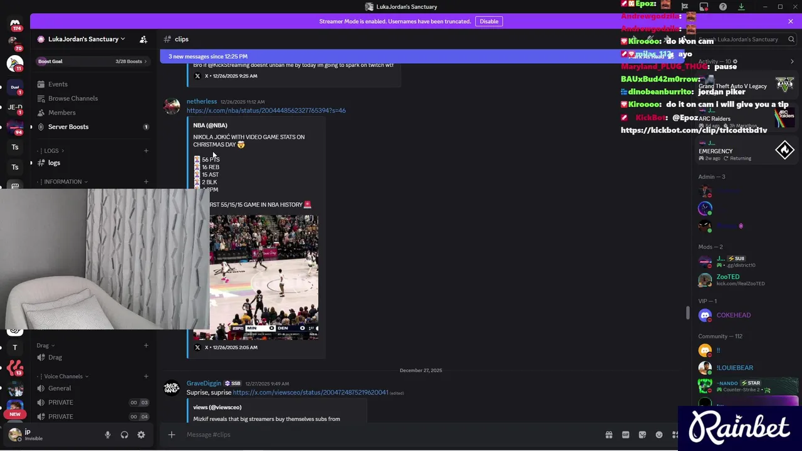Image resolution: width=802 pixels, height=451 pixels.
Task: Open NBA (@NBA) embed author link
Action: click(210, 125)
